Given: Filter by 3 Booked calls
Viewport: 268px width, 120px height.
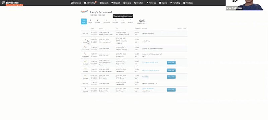Looking at the screenshot, I should [97, 21].
